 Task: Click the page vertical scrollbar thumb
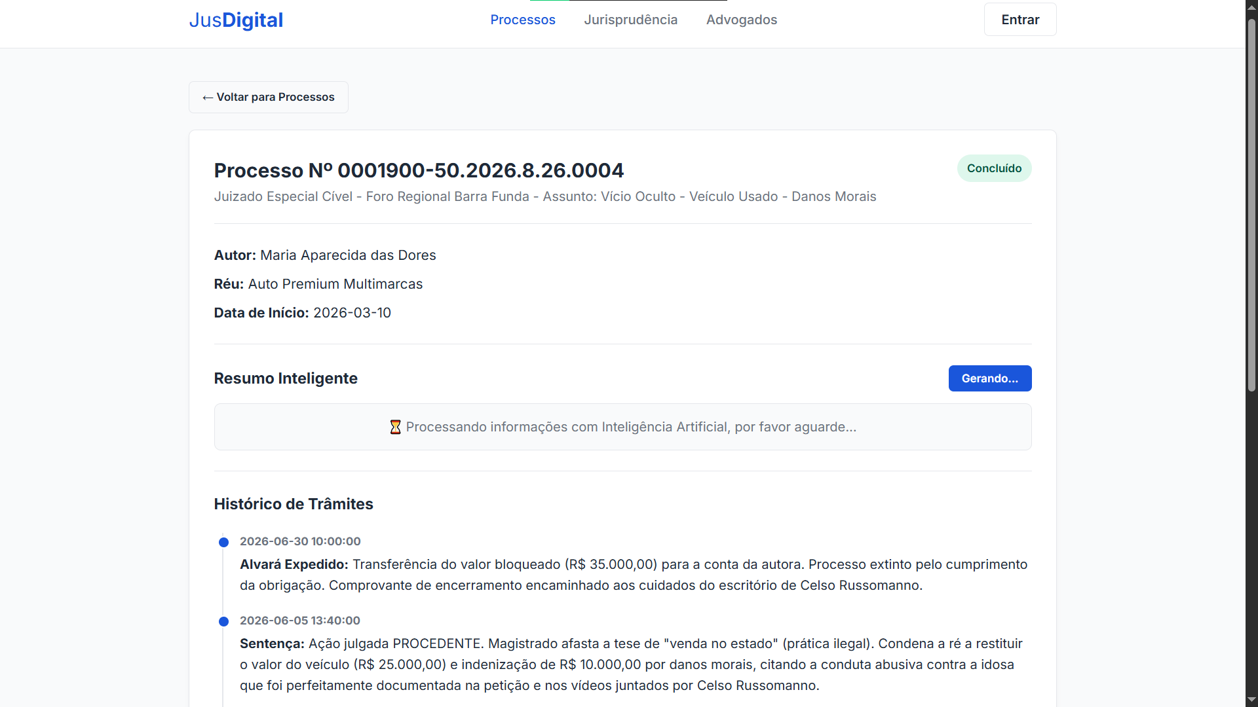1251,204
